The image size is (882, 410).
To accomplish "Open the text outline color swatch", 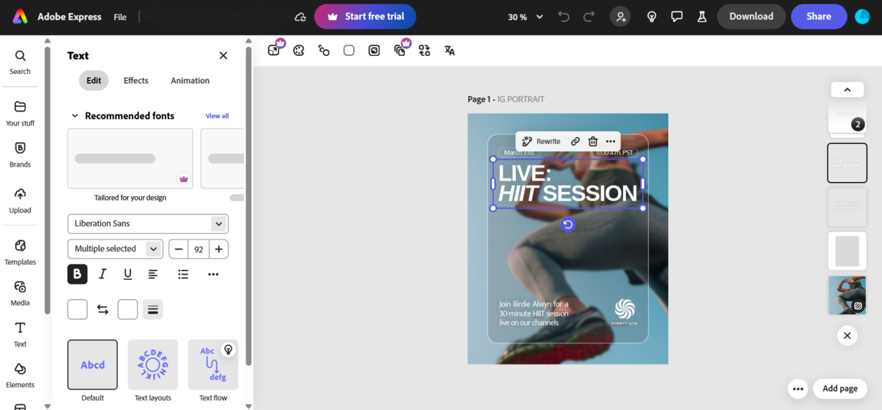I will [128, 309].
